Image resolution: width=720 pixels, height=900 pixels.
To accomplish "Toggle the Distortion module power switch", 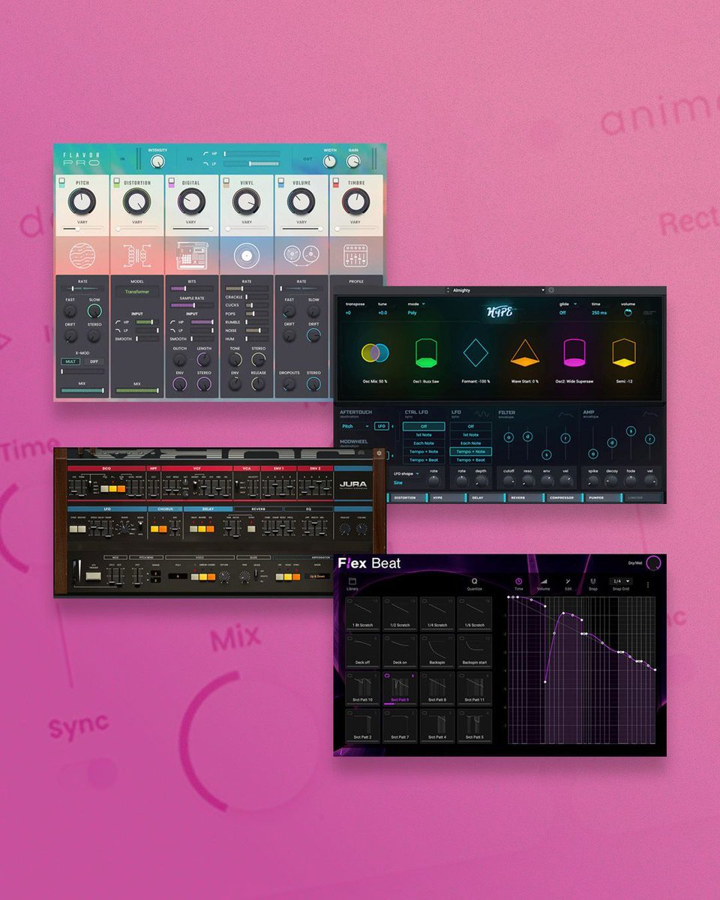I will 116,182.
